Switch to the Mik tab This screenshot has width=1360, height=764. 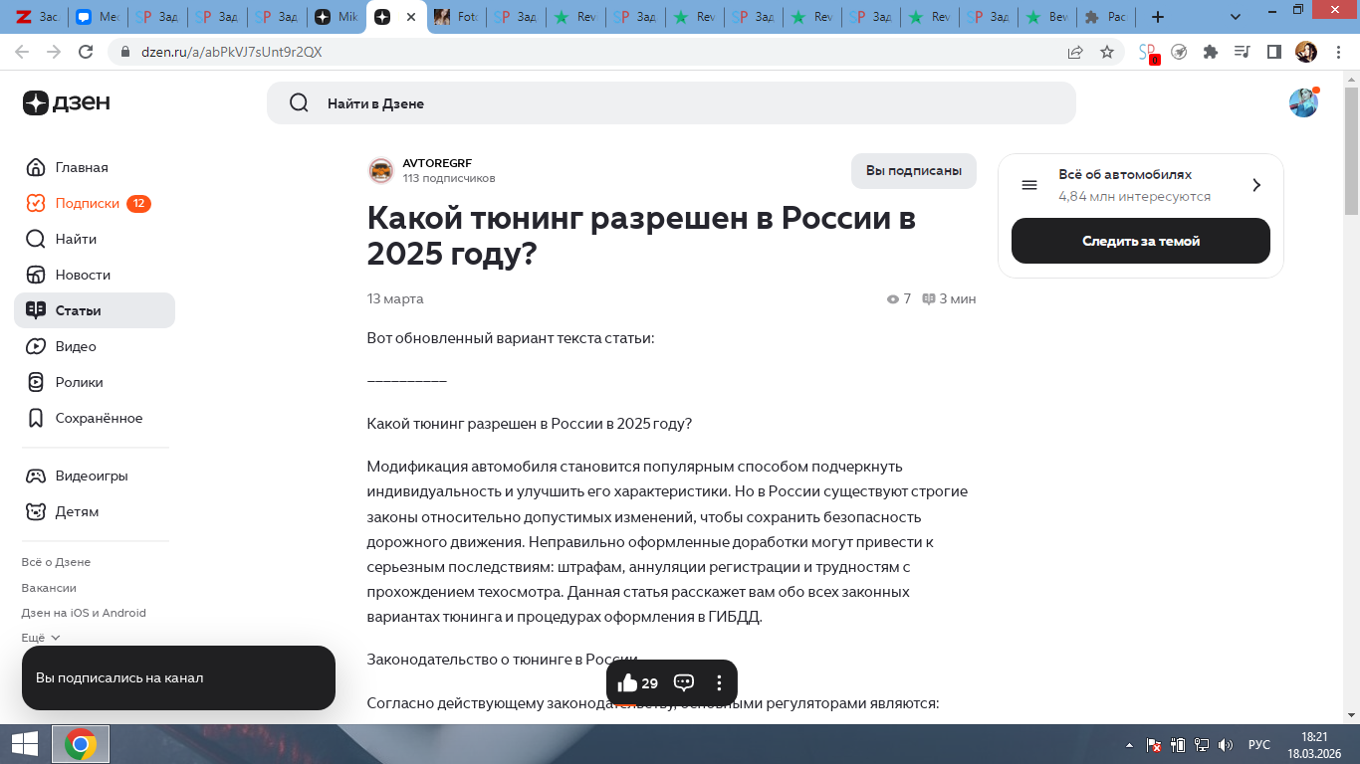pyautogui.click(x=336, y=17)
